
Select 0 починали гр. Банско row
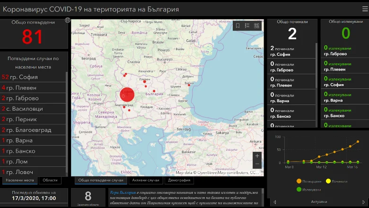(291, 113)
